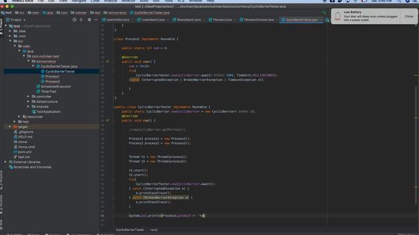Click the System.out.println line in editor

168,216
